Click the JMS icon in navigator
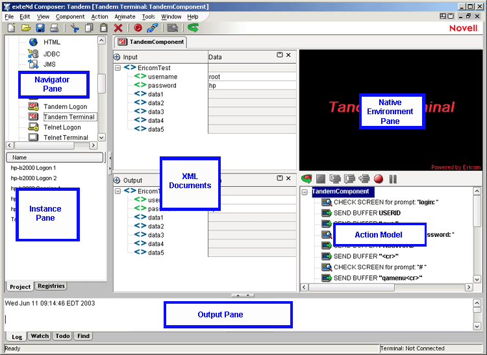Image resolution: width=487 pixels, height=355 pixels. [33, 64]
